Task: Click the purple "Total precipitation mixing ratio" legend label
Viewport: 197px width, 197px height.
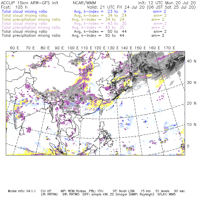Action: pyautogui.click(x=31, y=27)
